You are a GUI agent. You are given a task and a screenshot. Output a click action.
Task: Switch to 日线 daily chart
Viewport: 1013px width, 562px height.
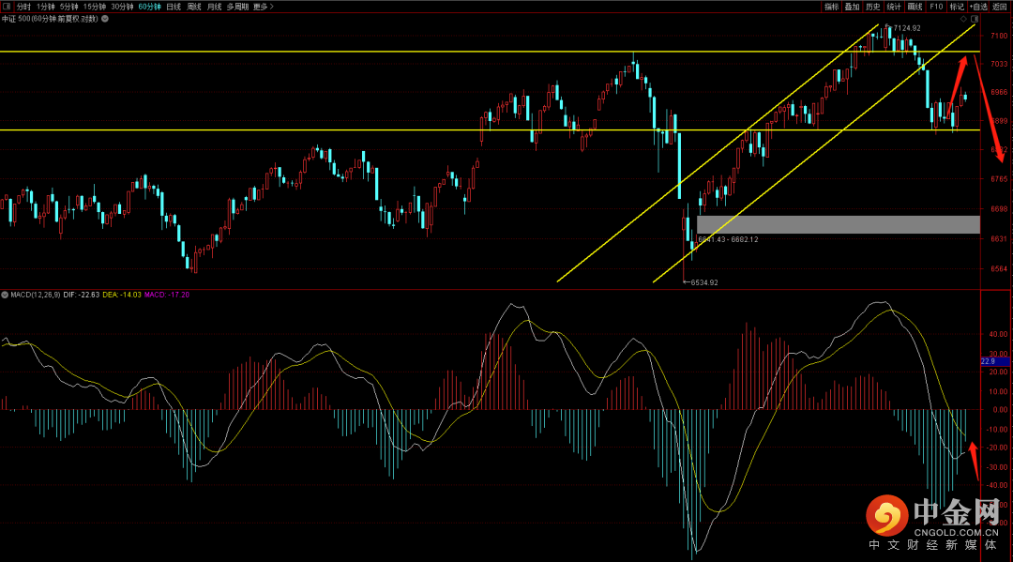(x=174, y=7)
